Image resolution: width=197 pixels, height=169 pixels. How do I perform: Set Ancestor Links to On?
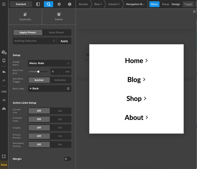pyautogui.click(x=60, y=119)
